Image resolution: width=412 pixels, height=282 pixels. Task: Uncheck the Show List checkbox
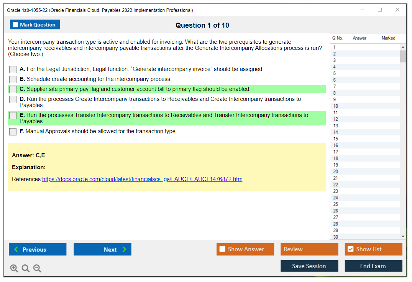coord(350,249)
